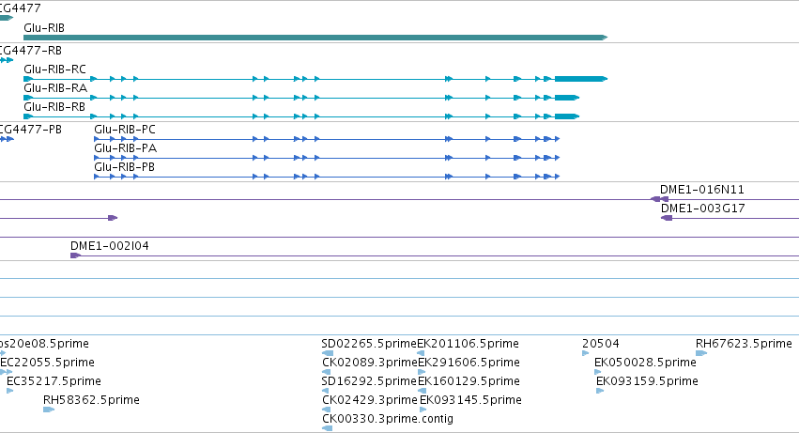Click the EK050028.5prime arrow glyph
This screenshot has height=433, width=799.
coord(598,372)
